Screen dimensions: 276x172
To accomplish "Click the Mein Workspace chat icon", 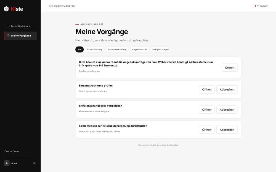I will click(8, 26).
